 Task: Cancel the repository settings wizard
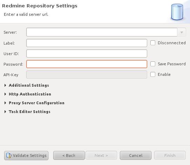coord(136,156)
